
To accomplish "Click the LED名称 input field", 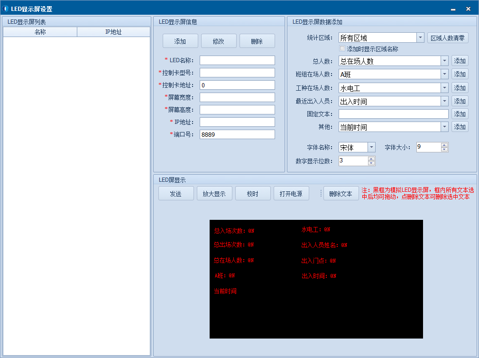I will point(237,60).
